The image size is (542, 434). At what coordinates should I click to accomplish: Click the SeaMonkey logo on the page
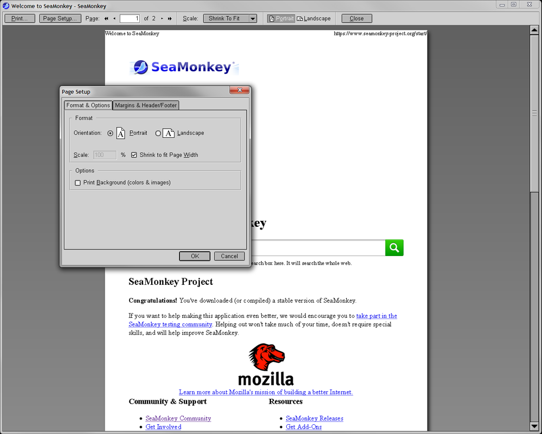184,67
